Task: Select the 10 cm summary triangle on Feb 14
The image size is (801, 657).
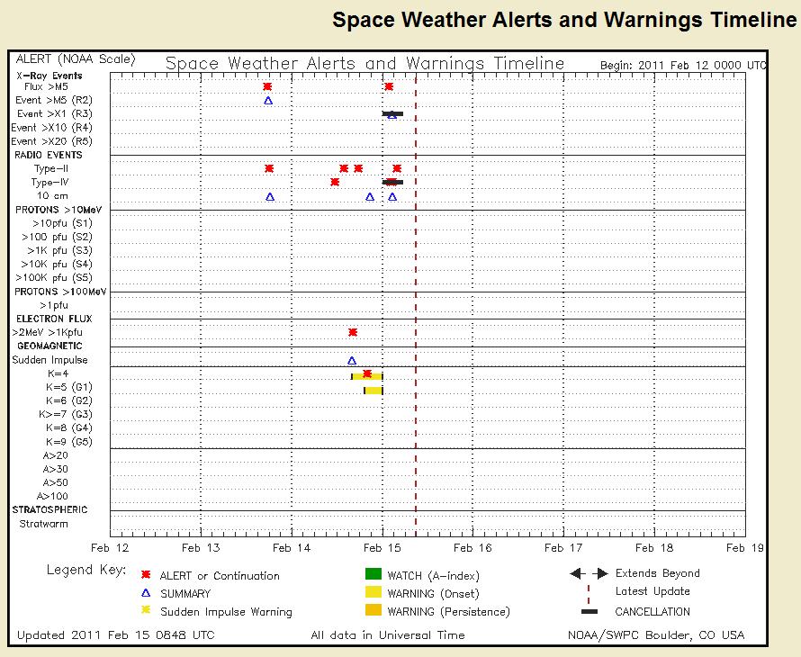Action: (x=370, y=197)
